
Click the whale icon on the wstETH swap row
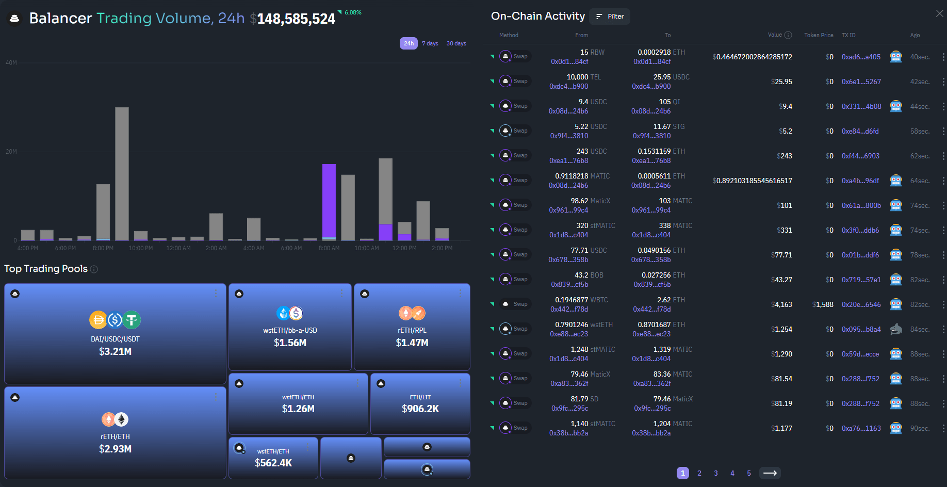(x=896, y=329)
